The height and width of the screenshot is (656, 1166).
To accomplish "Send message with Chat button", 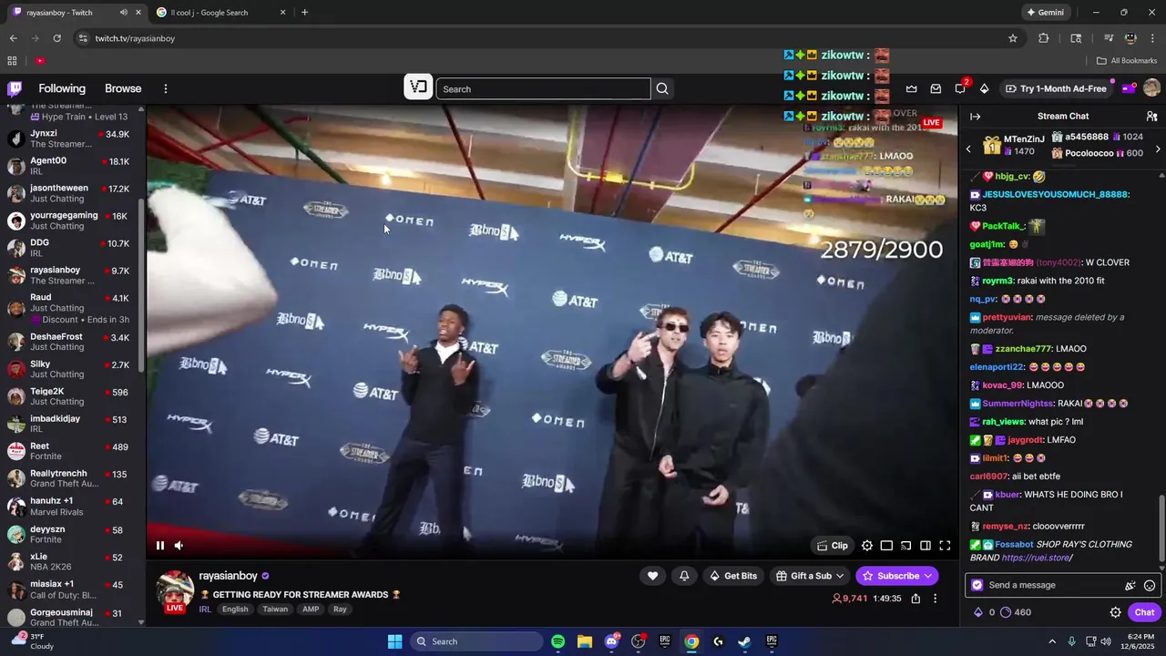I will coord(1144,612).
